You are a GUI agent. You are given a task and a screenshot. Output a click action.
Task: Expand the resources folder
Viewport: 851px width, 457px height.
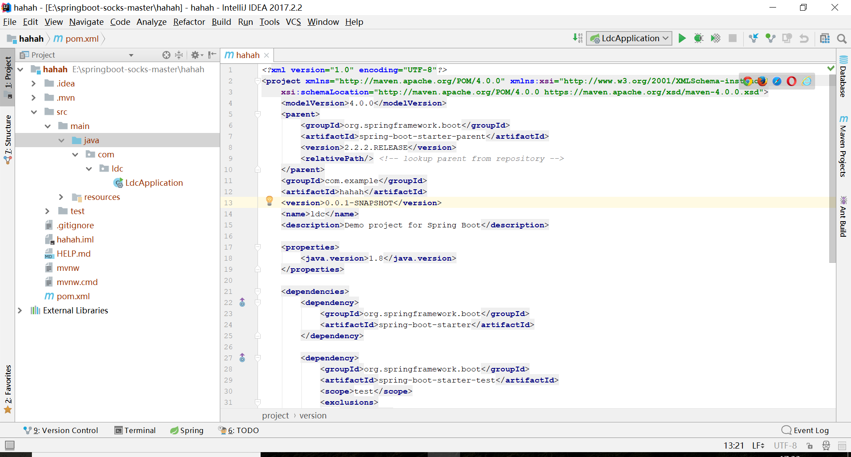pos(61,197)
